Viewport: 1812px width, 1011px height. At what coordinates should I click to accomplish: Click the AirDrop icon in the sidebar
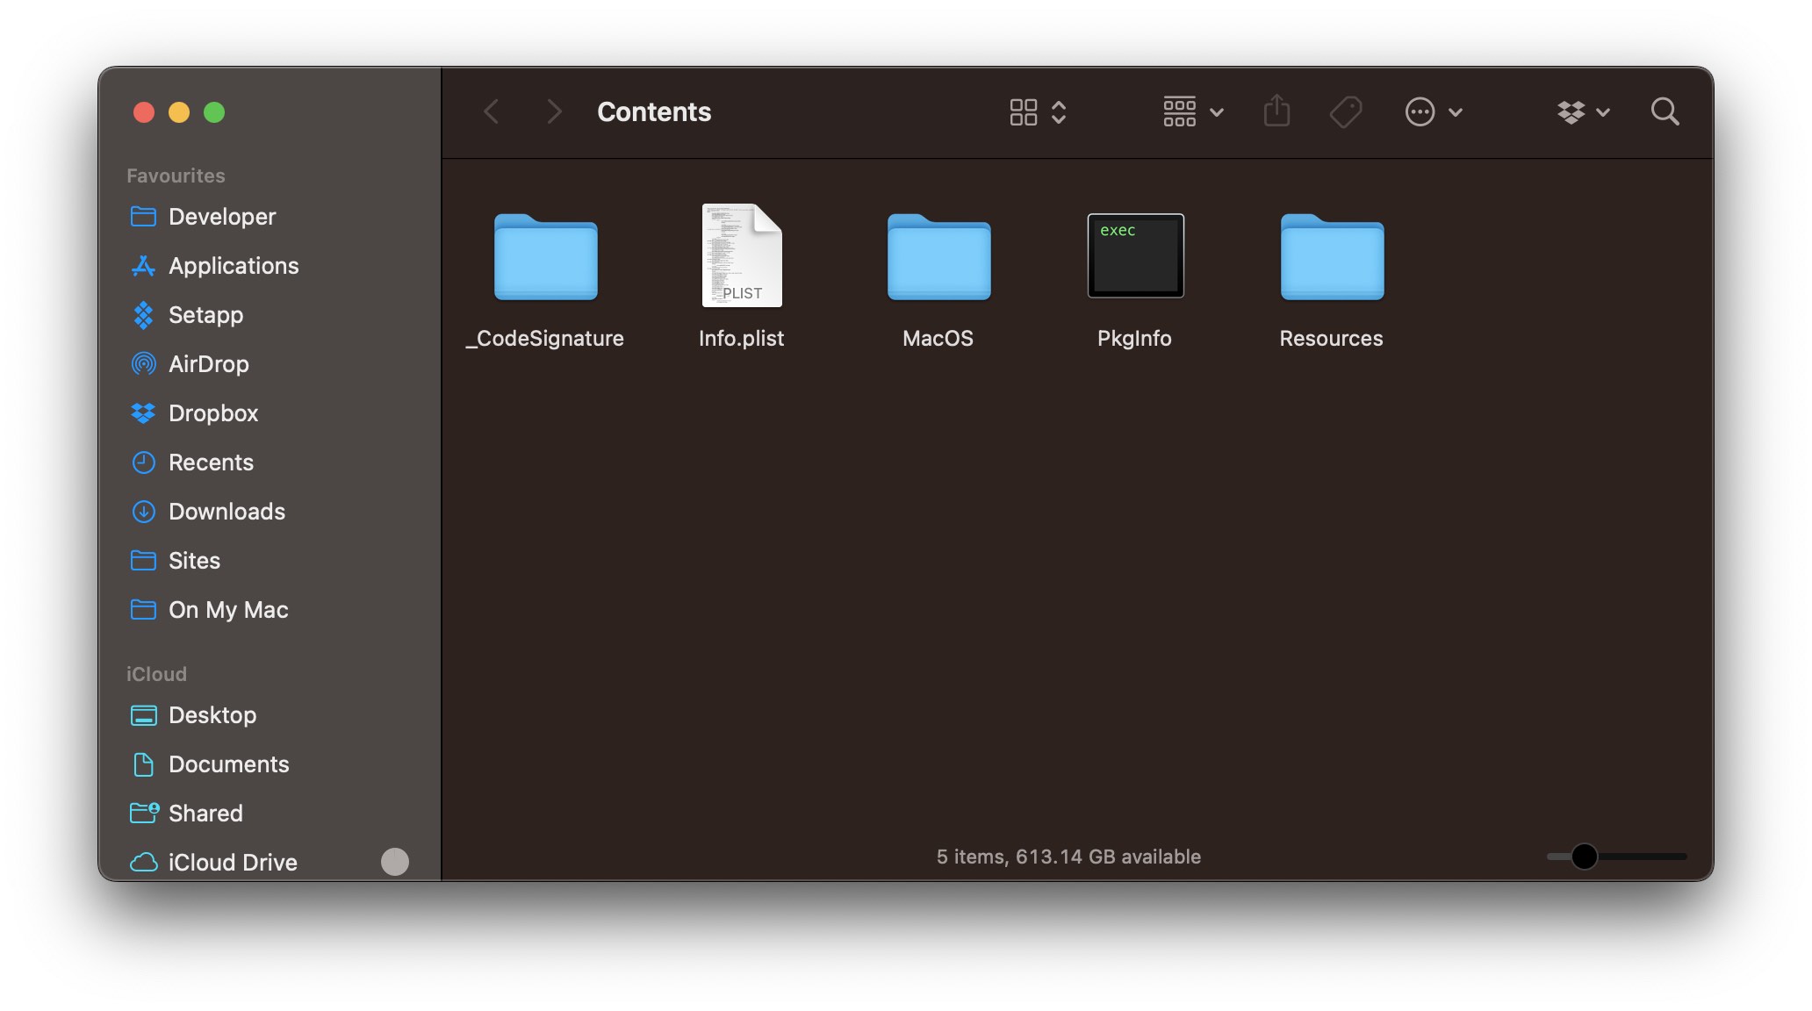143,363
